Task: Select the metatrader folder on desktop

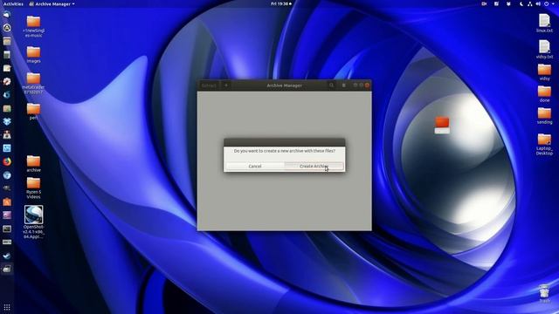Action: point(33,83)
